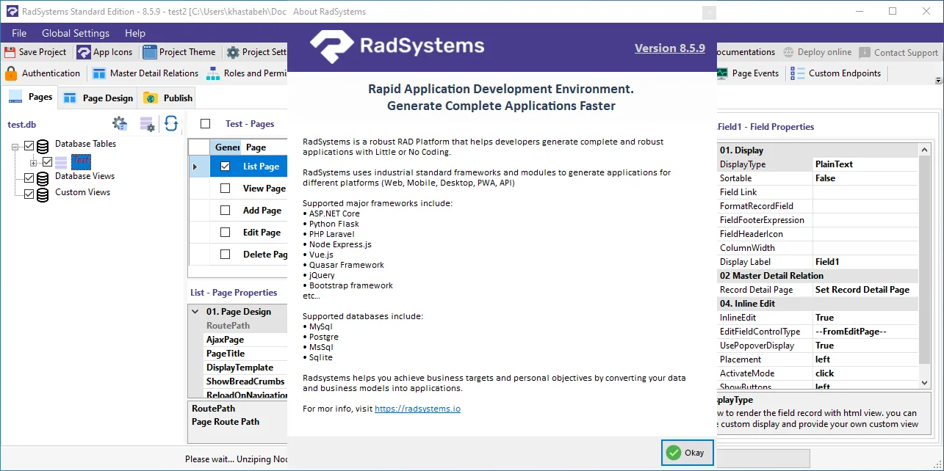Select the ShowBreadCrumbs property row
The image size is (944, 471).
coord(245,381)
